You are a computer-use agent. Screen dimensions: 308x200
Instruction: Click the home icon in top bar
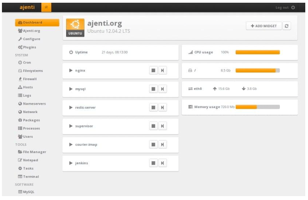click(x=46, y=7)
